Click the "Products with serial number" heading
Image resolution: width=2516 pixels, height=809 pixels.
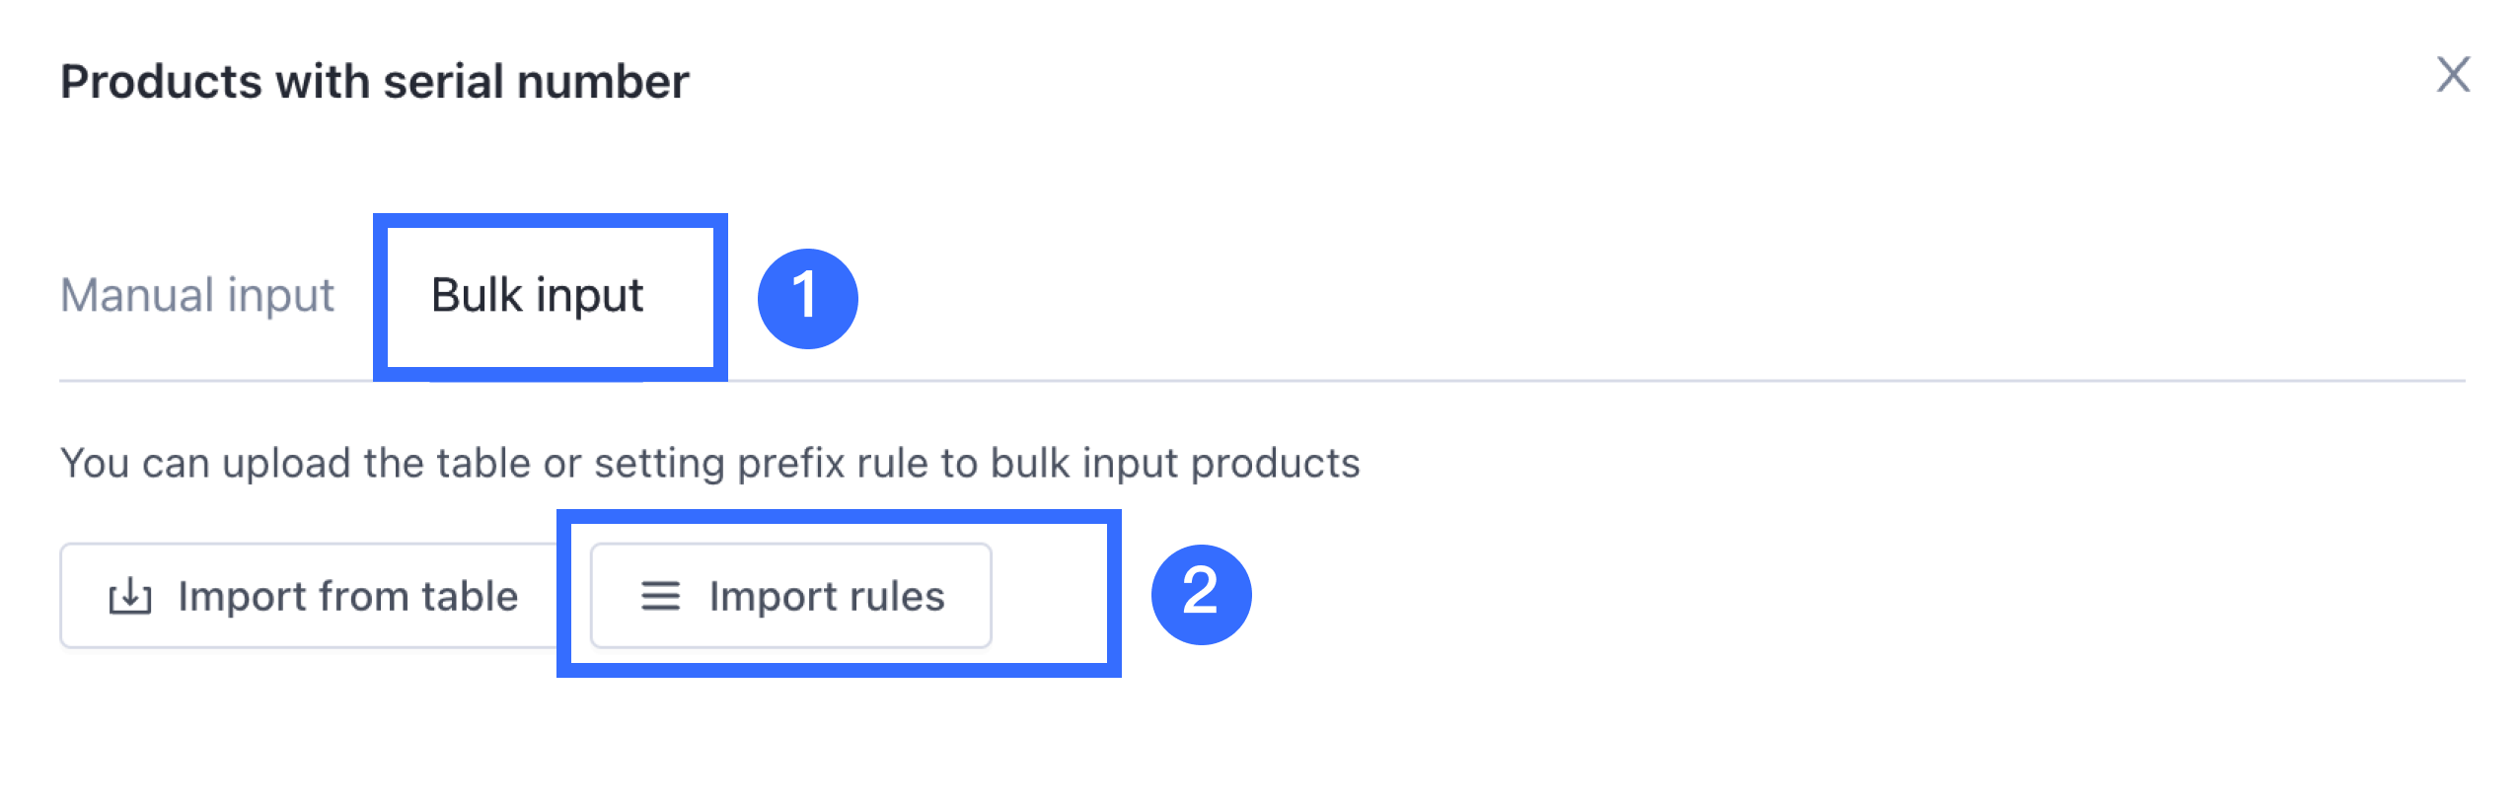pos(375,82)
